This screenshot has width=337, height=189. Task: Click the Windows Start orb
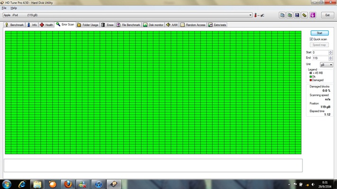click(x=7, y=184)
